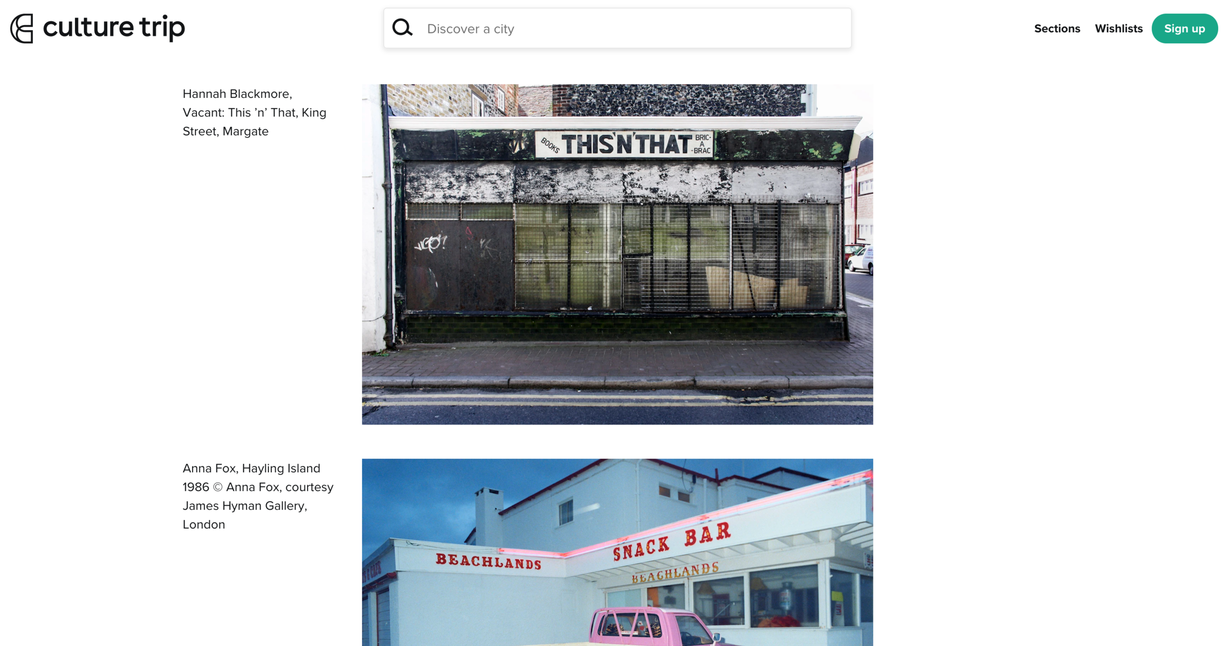Click the culture trip wordmark link
Viewport: 1231px width, 646px height.
coord(114,28)
